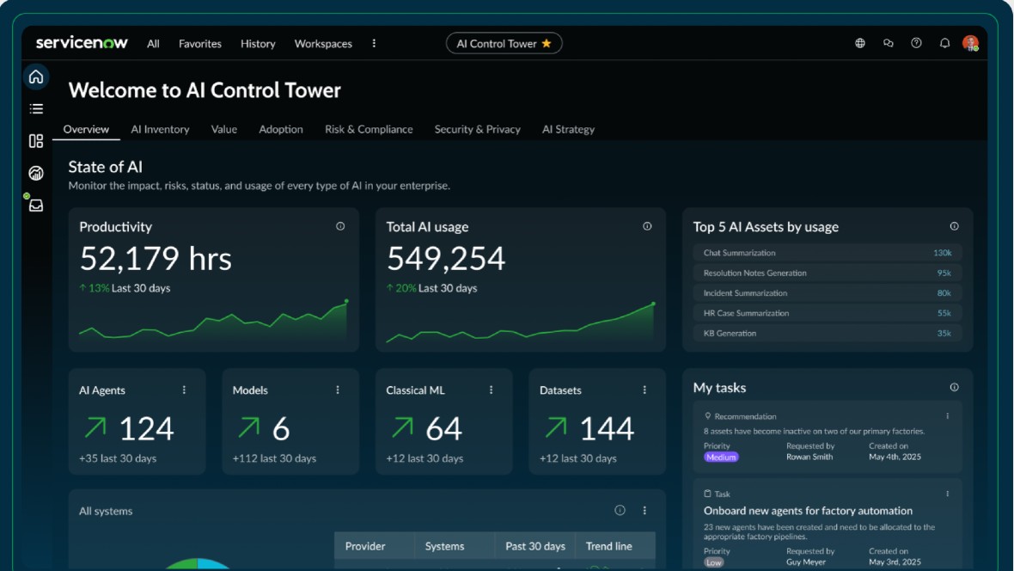Open the dashboard layout sidebar icon
This screenshot has height=571, width=1014.
pos(36,141)
